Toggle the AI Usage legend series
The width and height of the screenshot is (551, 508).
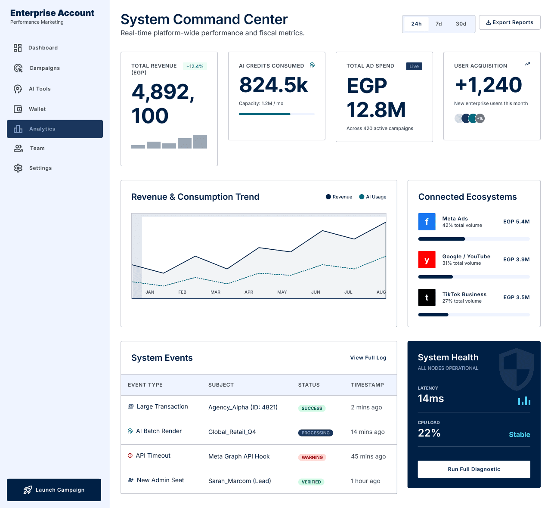373,197
